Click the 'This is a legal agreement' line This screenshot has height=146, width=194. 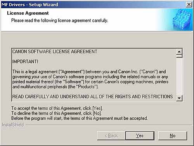(x=89, y=72)
